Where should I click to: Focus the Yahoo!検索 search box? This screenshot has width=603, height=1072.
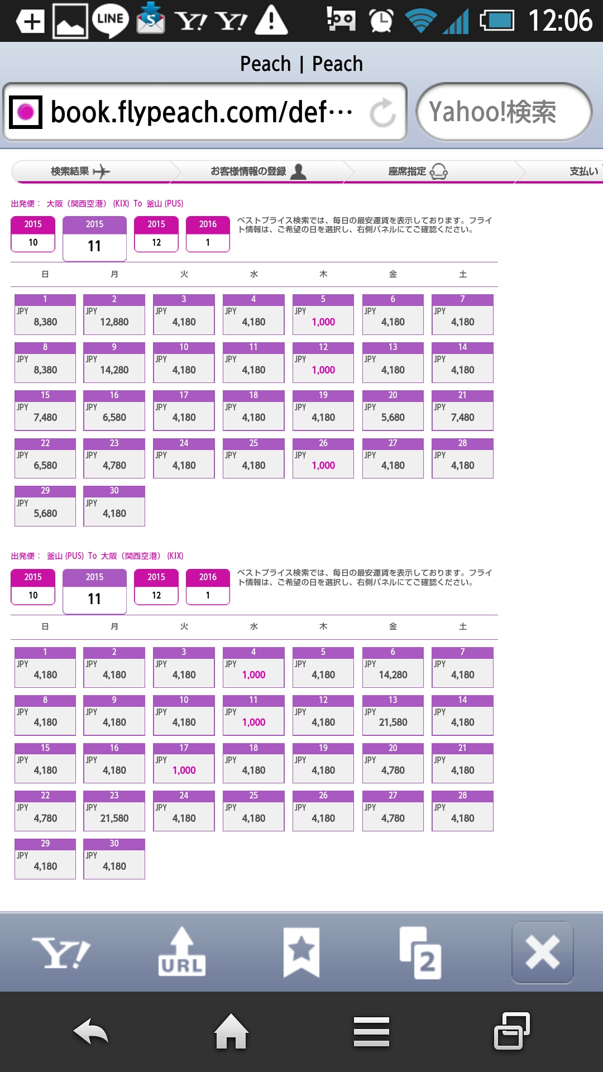pyautogui.click(x=504, y=112)
